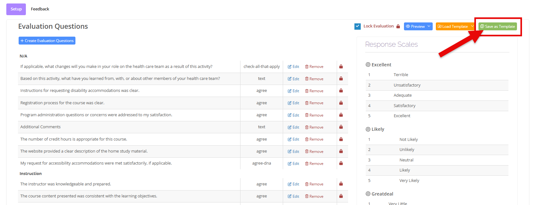Image resolution: width=534 pixels, height=205 pixels.
Task: Click the 'Evaluation Questions' heading
Action: coord(53,27)
